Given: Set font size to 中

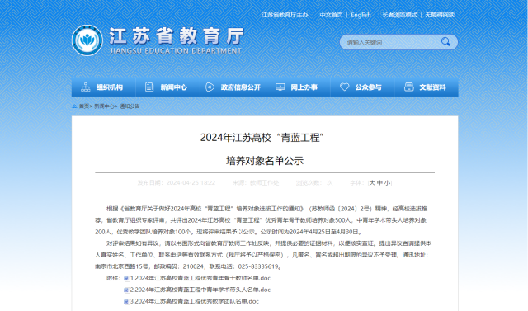Looking at the screenshot, I should tap(379, 183).
